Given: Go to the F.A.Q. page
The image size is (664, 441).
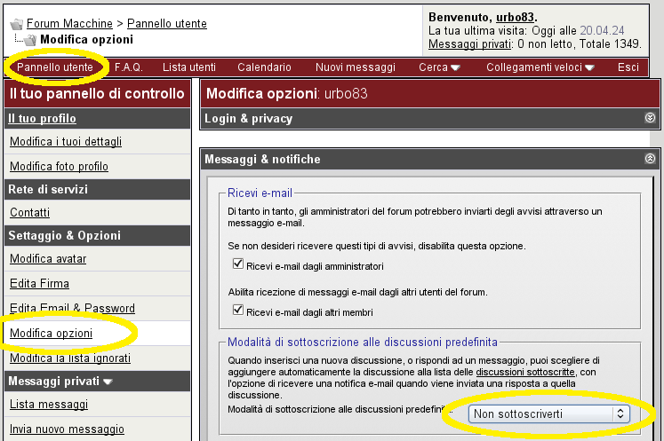Looking at the screenshot, I should 129,67.
